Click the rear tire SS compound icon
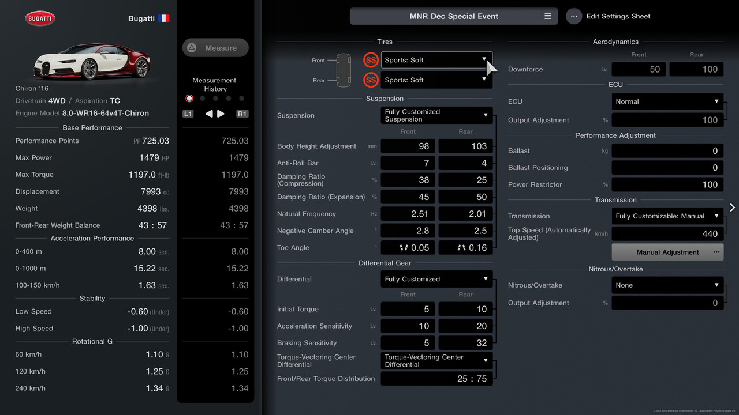This screenshot has width=739, height=415. point(371,80)
